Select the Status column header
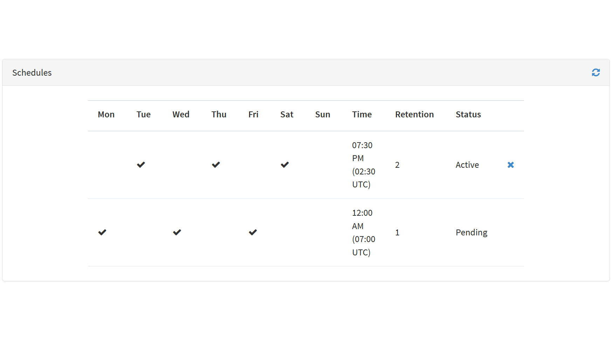 coord(468,114)
